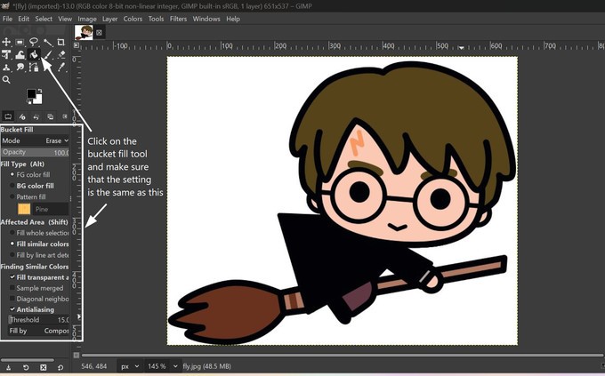Close the fly image tab
Viewport: 605px width, 376px height.
tap(99, 33)
